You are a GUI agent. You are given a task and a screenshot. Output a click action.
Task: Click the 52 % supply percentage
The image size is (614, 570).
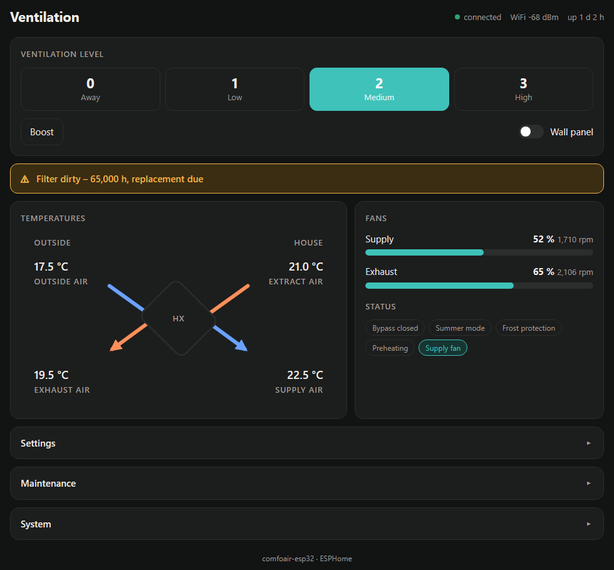[544, 239]
